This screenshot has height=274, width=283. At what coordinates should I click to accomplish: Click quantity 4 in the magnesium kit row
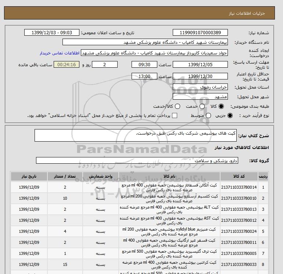(x=65, y=231)
